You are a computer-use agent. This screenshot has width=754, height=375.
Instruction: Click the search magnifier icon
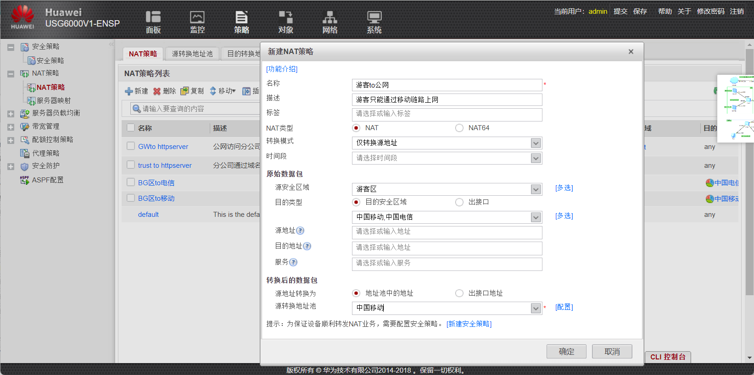click(136, 109)
